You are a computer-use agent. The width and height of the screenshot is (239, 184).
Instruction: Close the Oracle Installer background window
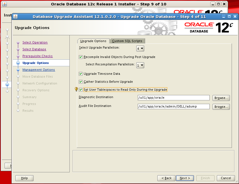tap(224, 4)
